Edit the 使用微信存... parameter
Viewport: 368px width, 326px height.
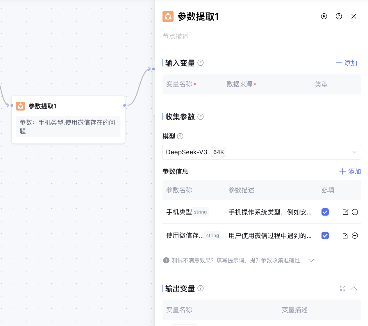pos(345,236)
